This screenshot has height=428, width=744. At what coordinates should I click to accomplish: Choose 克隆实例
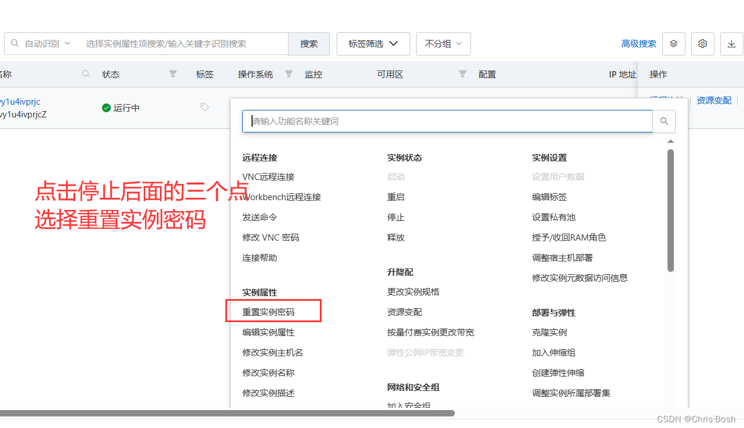click(x=549, y=333)
